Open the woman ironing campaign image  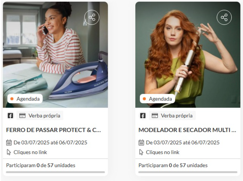(55, 55)
